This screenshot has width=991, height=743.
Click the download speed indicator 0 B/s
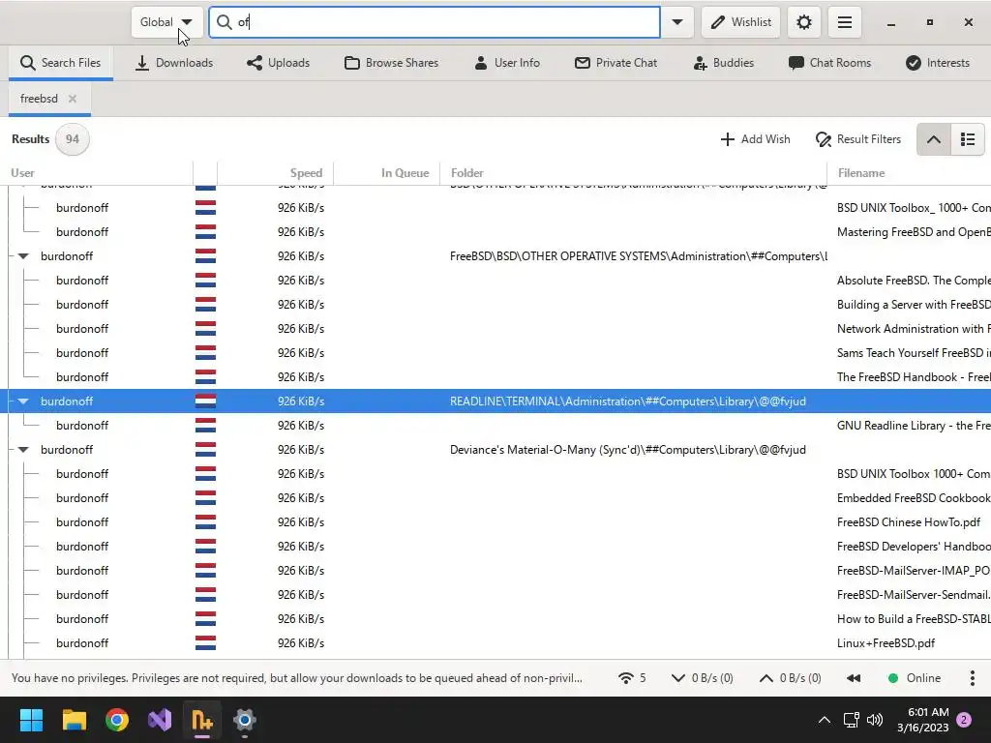click(703, 678)
